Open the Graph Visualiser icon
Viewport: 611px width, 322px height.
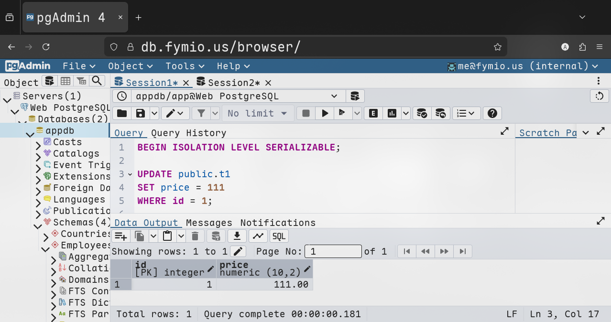point(258,236)
